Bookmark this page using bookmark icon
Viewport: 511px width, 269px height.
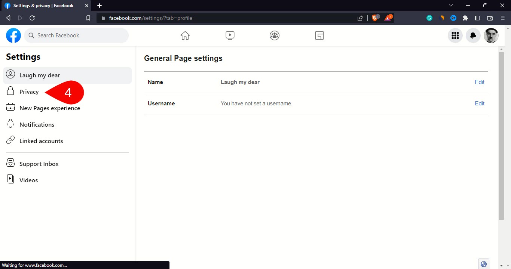(x=88, y=18)
